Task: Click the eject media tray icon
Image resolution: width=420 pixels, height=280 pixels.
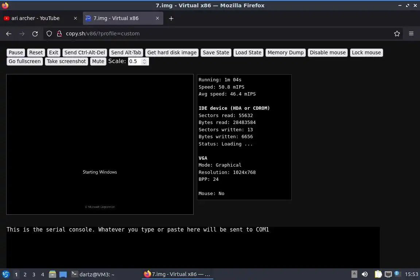Action: [x=354, y=274]
